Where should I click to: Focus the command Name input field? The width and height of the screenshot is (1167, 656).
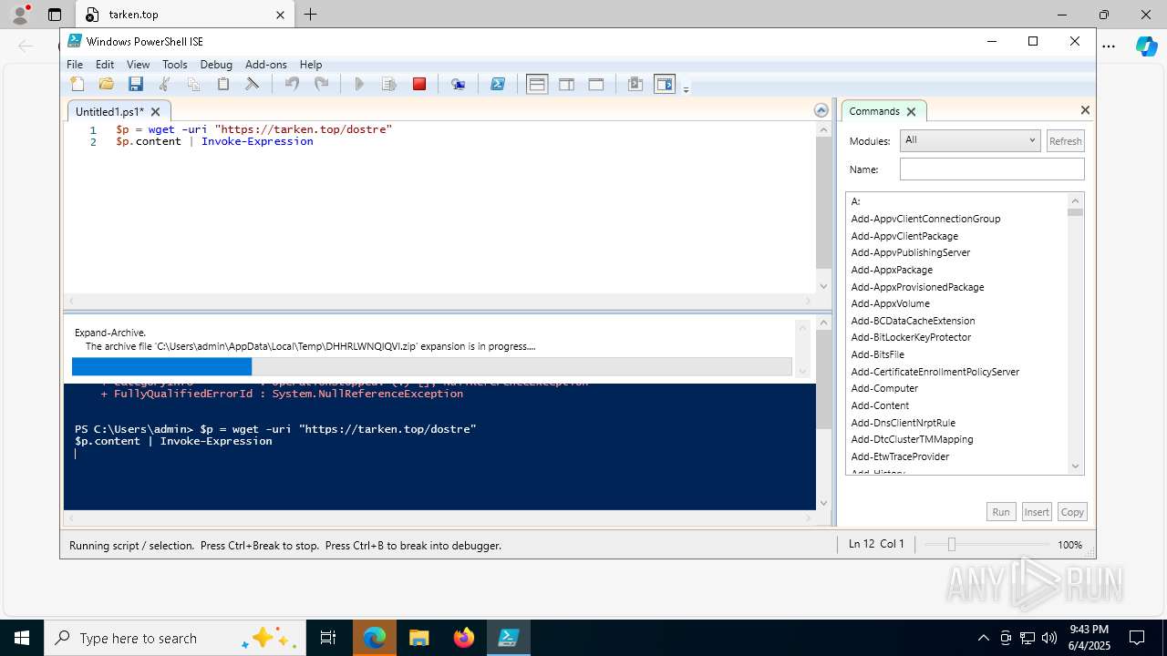992,169
